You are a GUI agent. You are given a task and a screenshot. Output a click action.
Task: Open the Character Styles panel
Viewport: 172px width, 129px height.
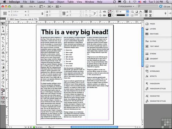[x=158, y=101]
